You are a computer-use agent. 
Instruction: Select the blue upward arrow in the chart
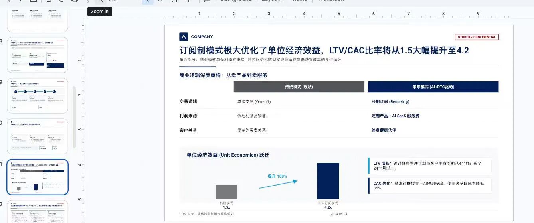[x=278, y=184]
